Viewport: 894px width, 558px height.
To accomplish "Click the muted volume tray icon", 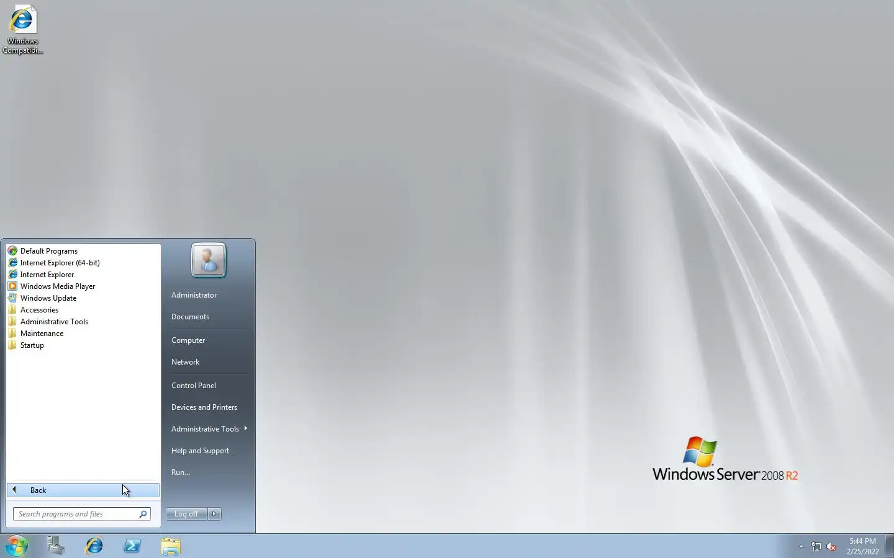I will click(x=831, y=546).
